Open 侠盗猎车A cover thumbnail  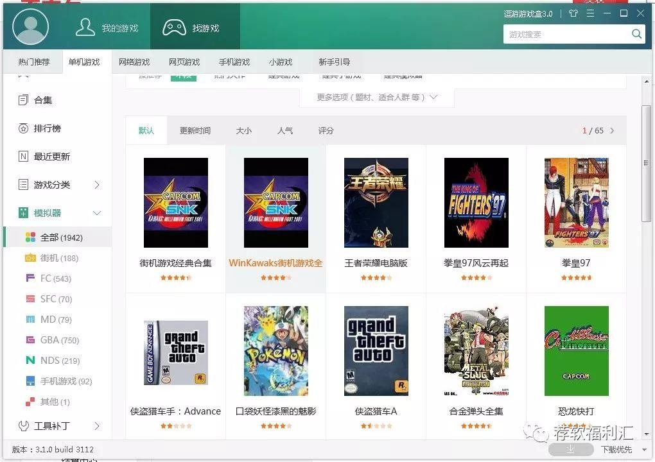point(376,350)
